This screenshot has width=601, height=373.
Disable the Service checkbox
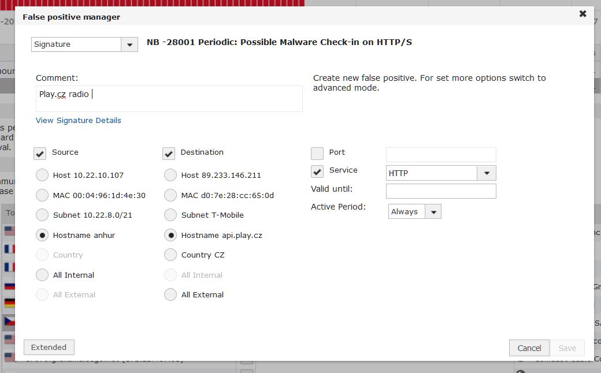click(317, 171)
